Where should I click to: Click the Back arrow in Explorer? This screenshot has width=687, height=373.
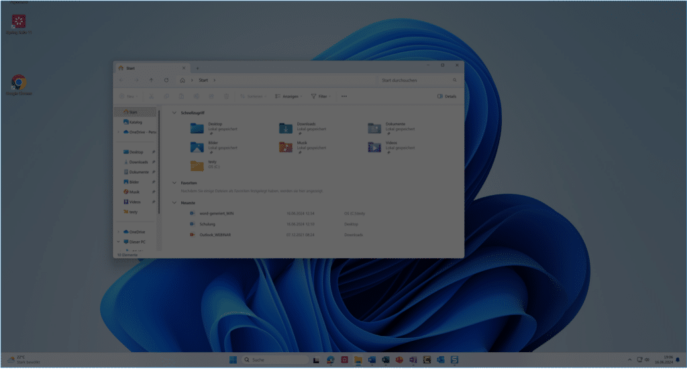pos(121,81)
